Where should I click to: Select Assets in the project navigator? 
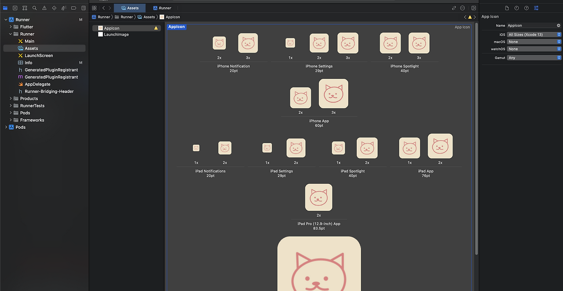click(x=44, y=48)
